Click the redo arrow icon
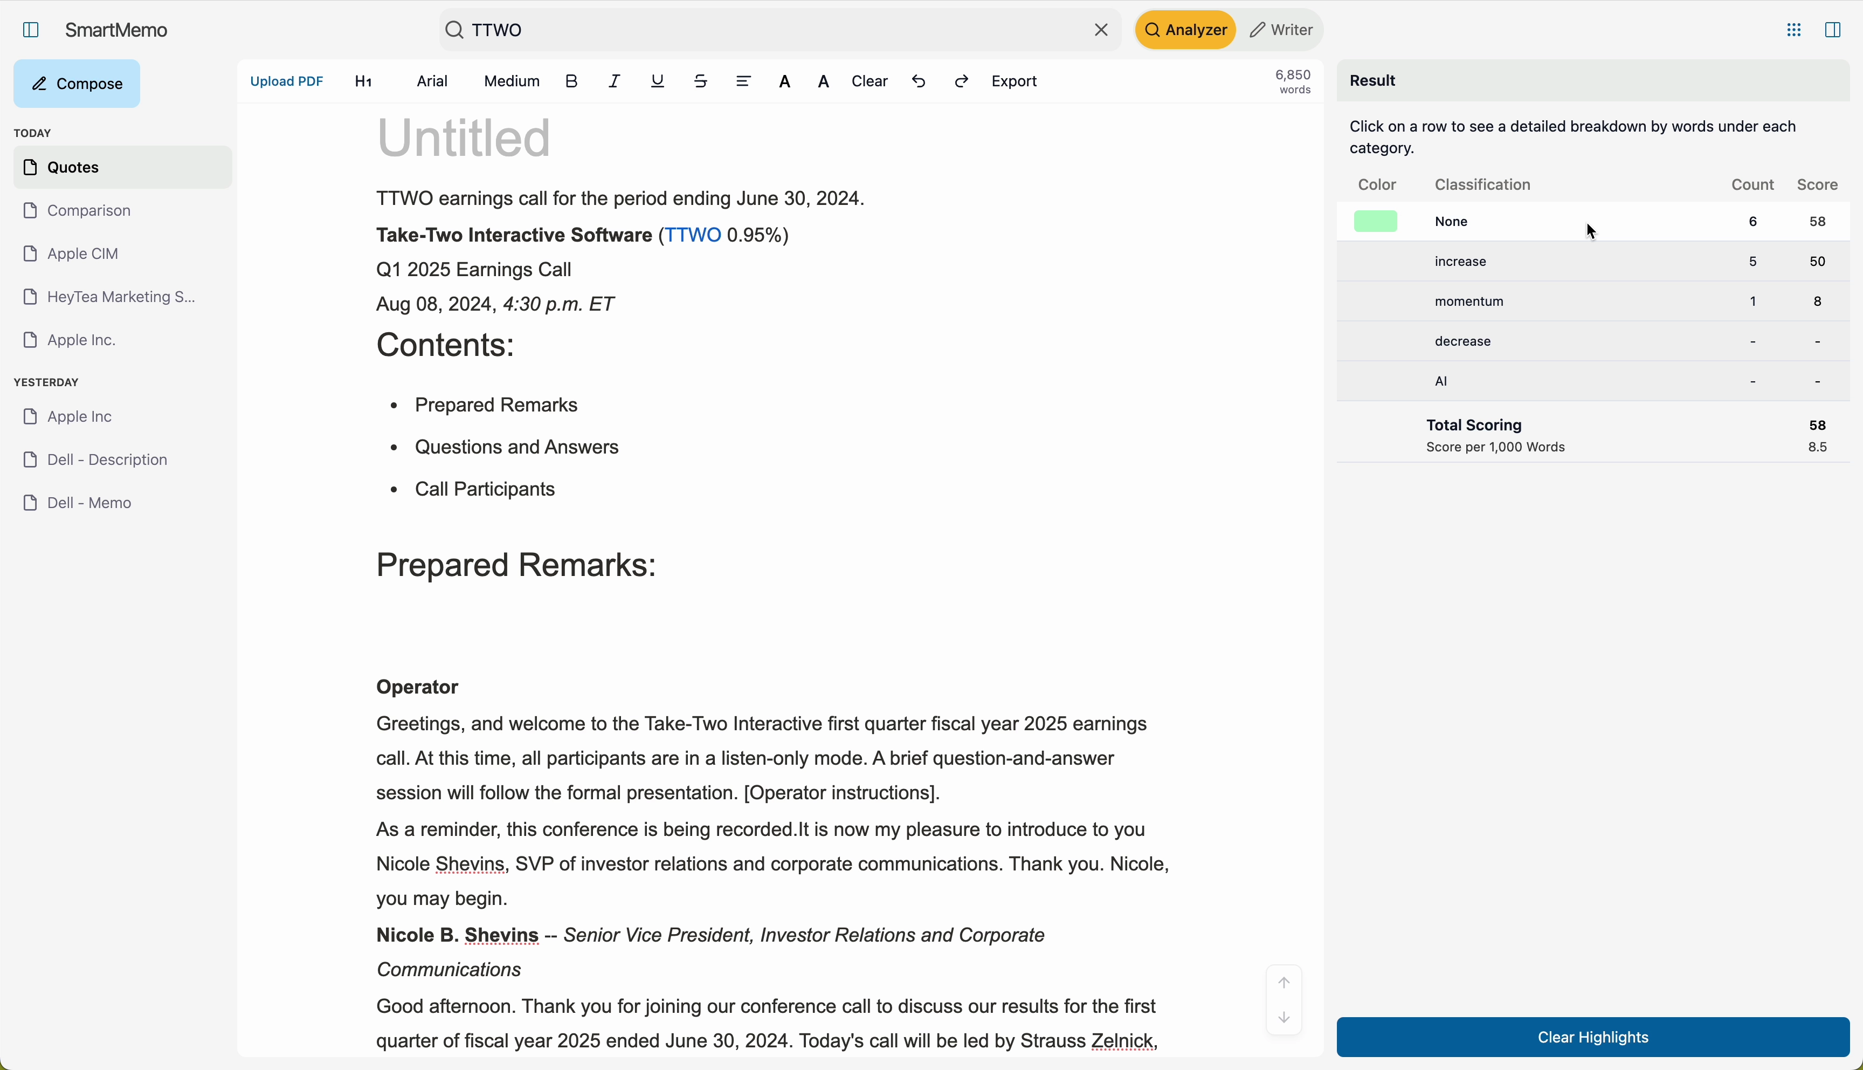Viewport: 1863px width, 1070px height. (x=962, y=81)
